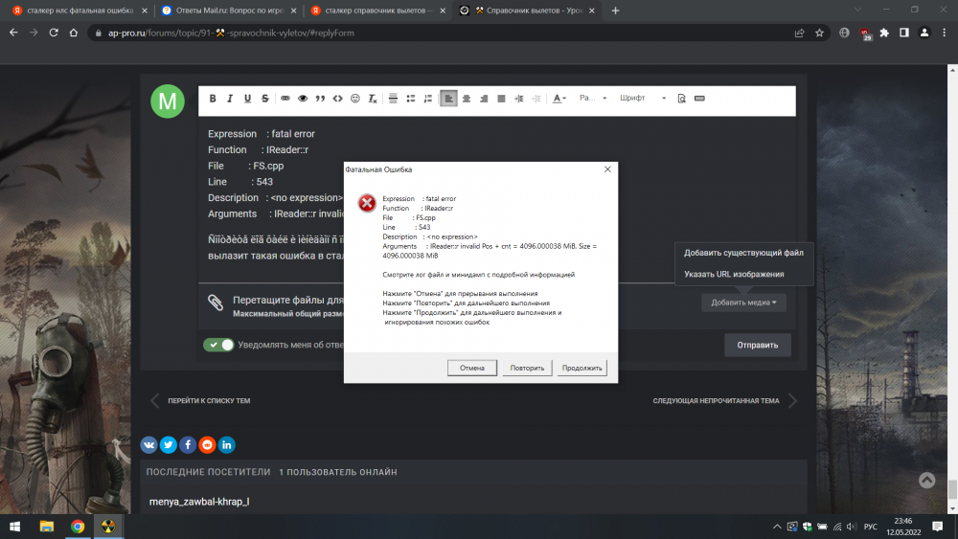Open the Шрифт font dropdown
The width and height of the screenshot is (958, 539).
coord(643,99)
